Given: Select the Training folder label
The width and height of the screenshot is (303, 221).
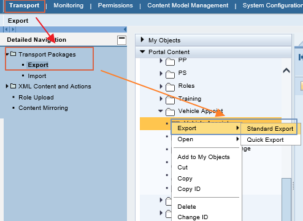Looking at the screenshot, I should [x=190, y=99].
